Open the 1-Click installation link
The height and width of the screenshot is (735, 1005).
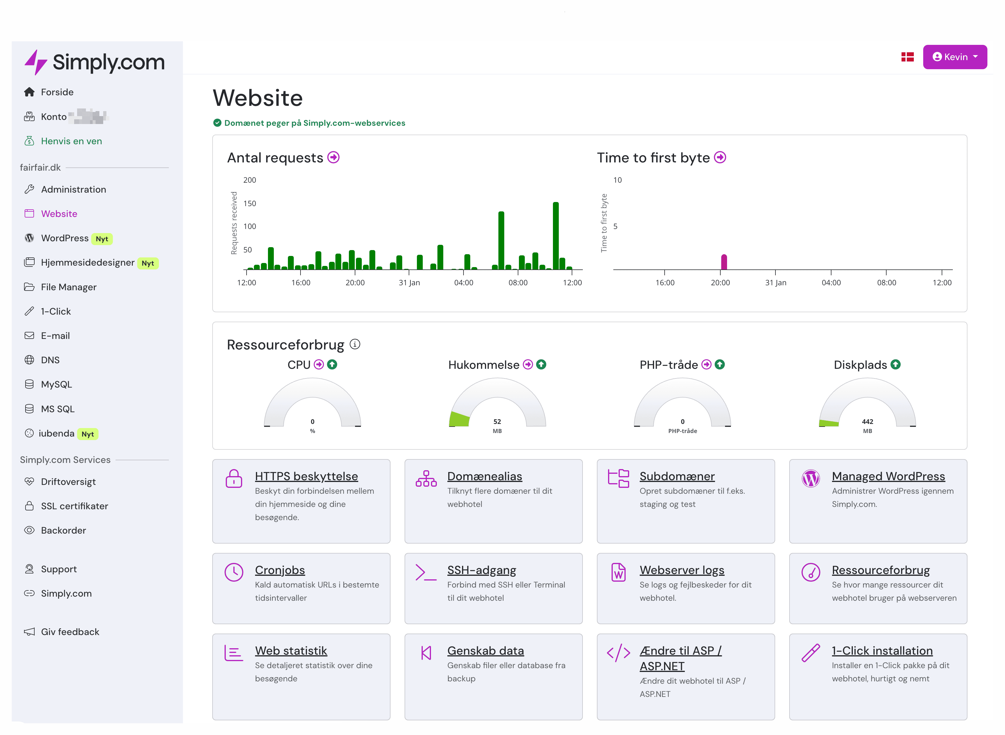click(x=882, y=651)
